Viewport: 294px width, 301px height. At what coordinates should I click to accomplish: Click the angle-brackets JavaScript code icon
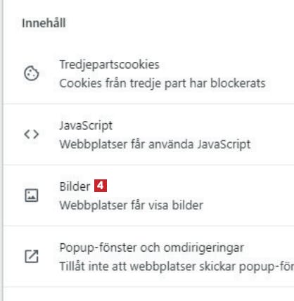[32, 134]
